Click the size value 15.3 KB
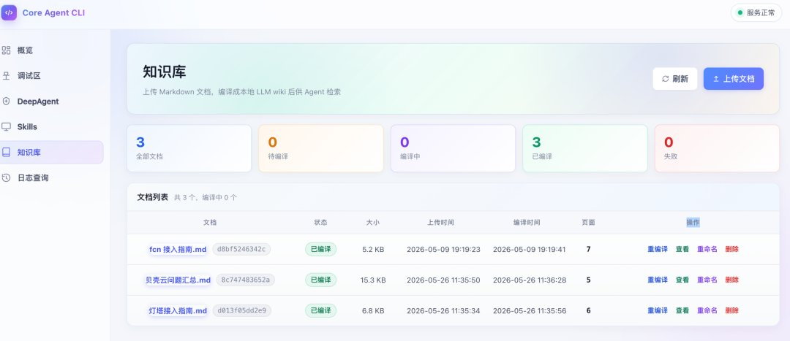Viewport: 790px width, 341px height. 373,280
